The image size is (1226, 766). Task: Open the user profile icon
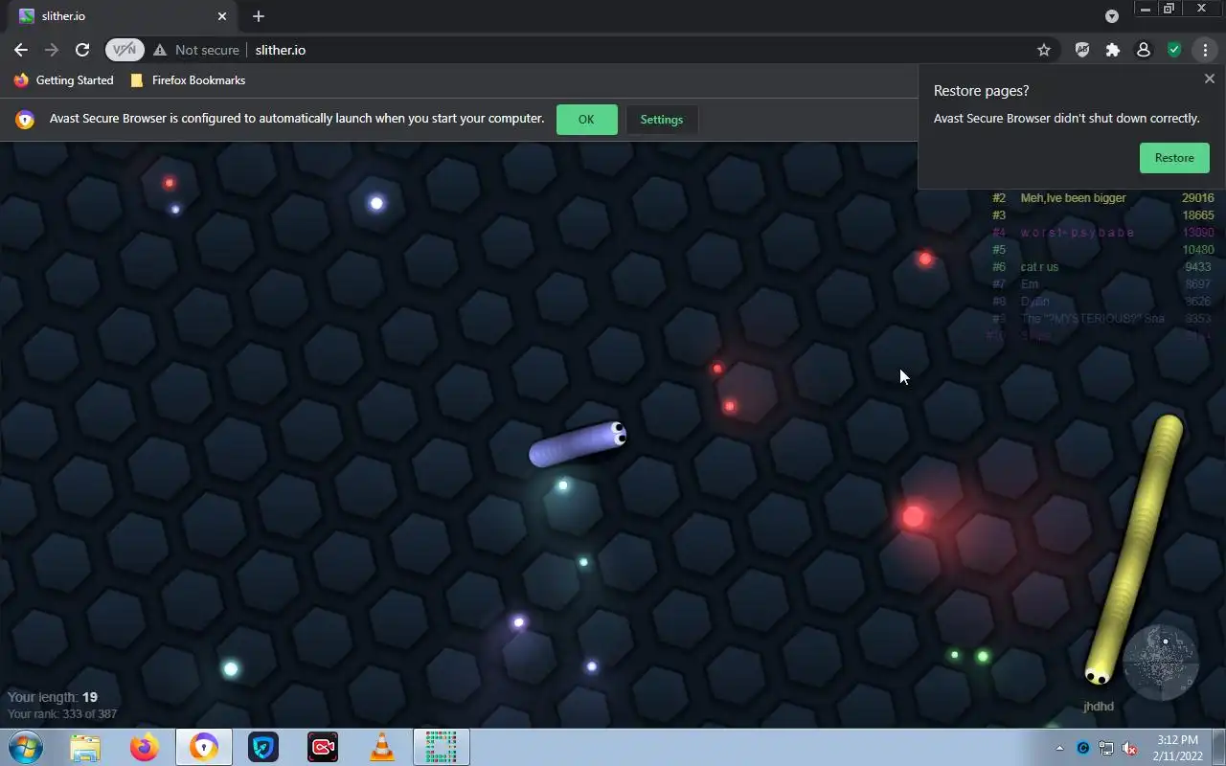pyautogui.click(x=1144, y=50)
